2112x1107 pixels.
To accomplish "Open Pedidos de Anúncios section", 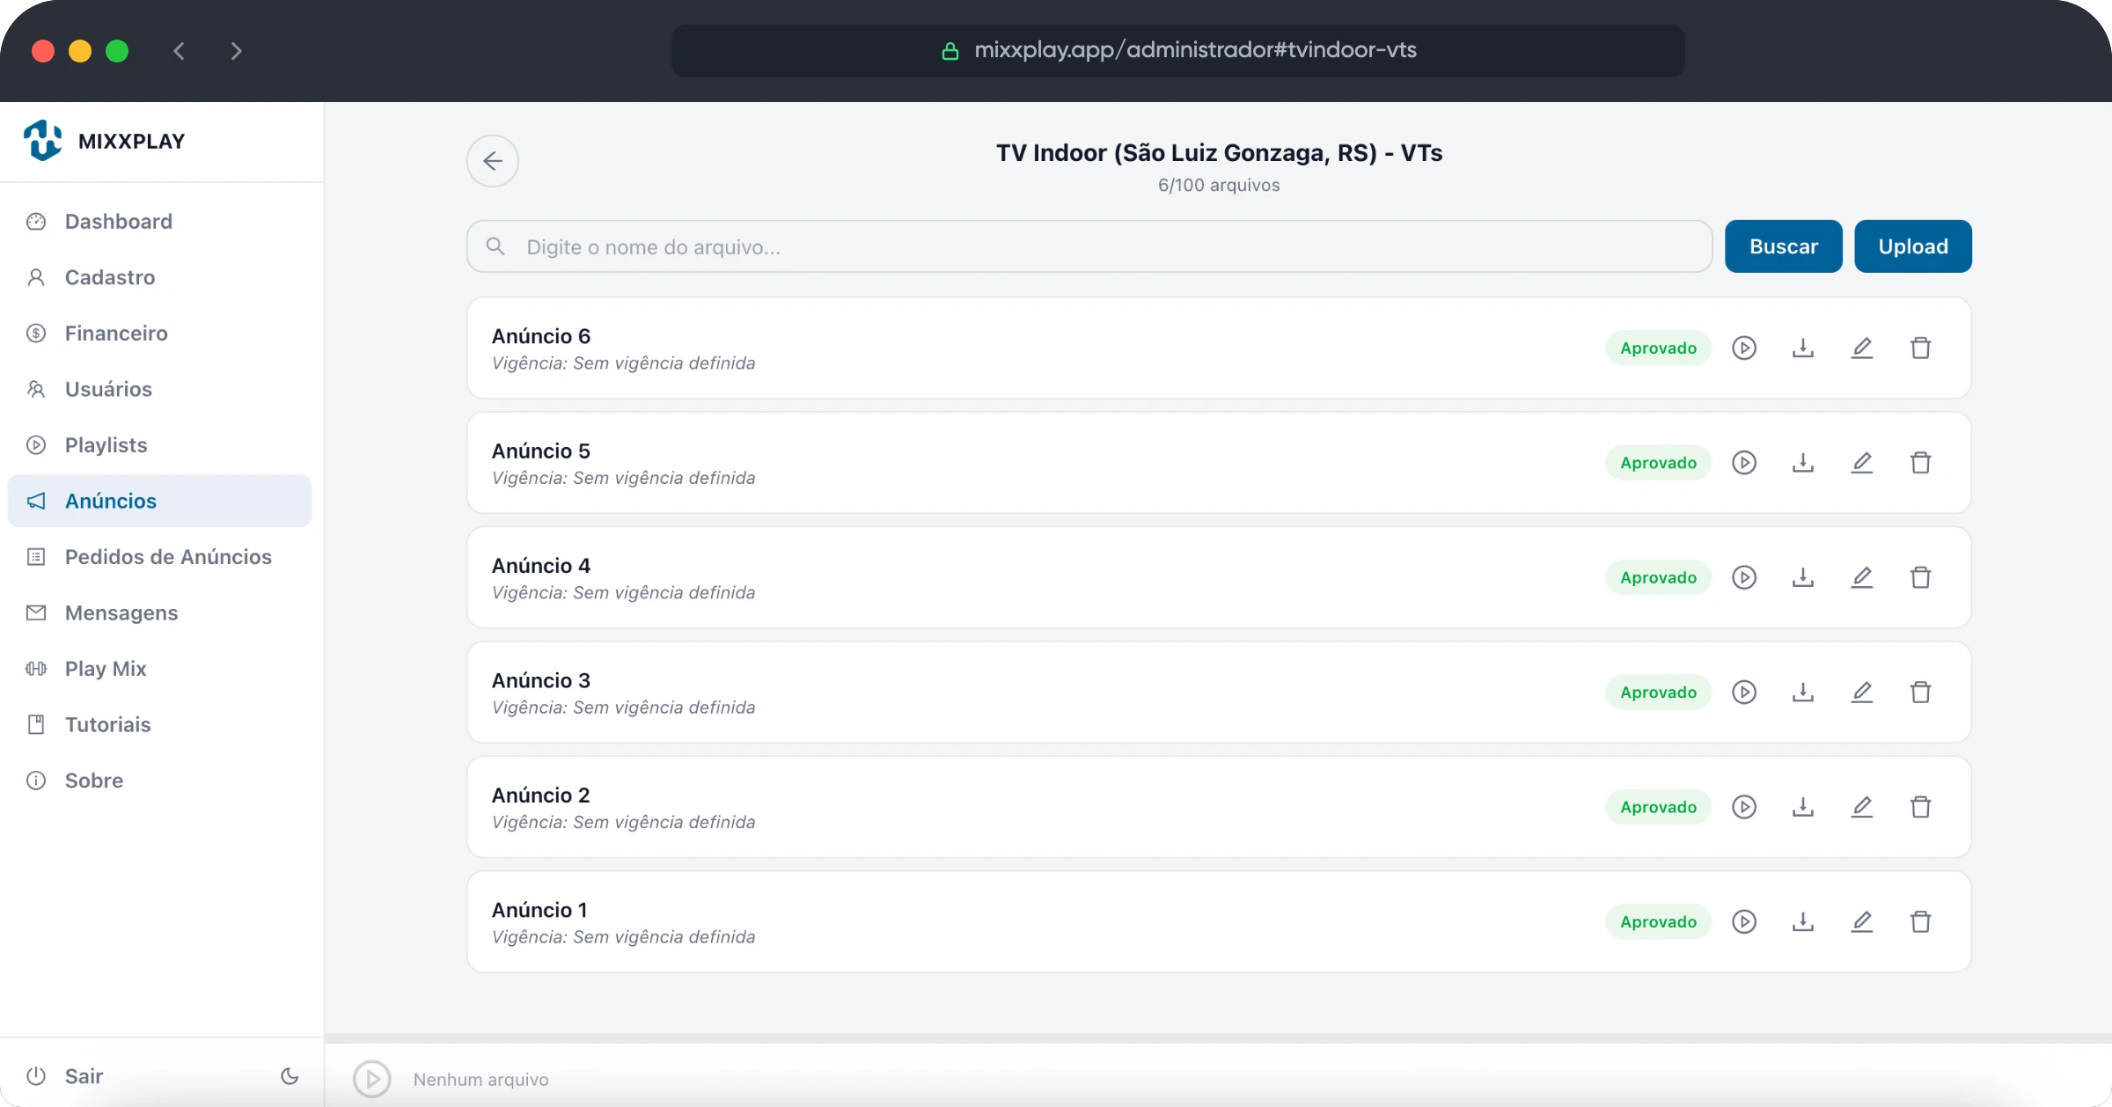I will coord(159,557).
